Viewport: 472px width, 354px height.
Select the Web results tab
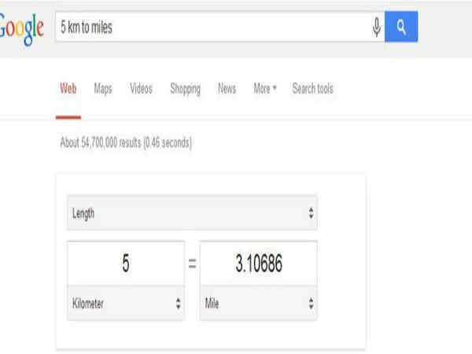[68, 89]
